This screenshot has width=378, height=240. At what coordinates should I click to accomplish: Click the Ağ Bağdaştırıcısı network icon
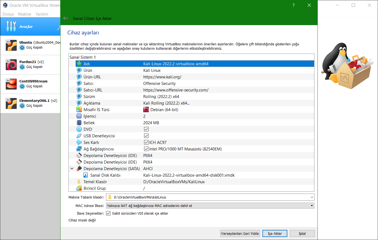(79, 149)
